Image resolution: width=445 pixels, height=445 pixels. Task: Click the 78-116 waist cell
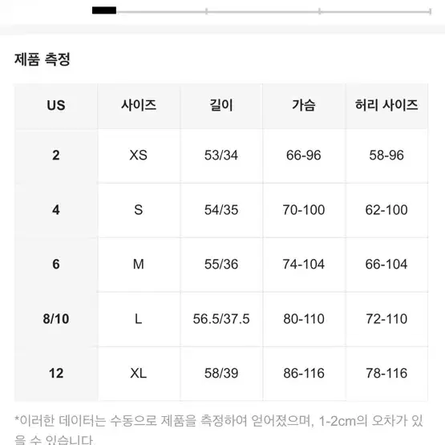pyautogui.click(x=386, y=374)
